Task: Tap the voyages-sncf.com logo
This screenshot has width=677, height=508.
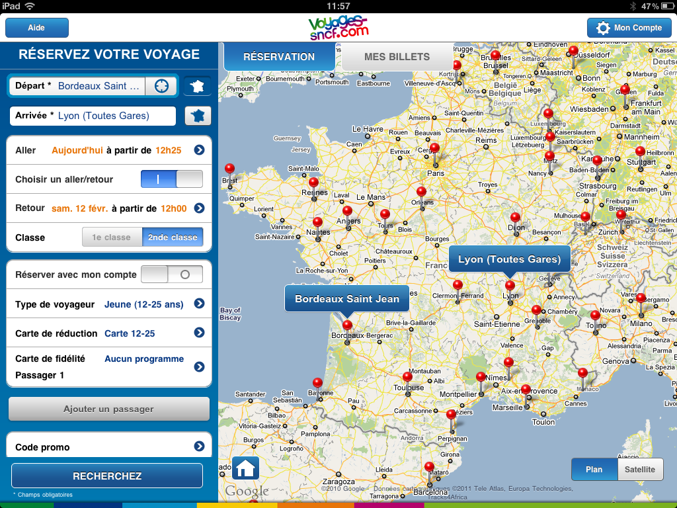Action: coord(338,28)
